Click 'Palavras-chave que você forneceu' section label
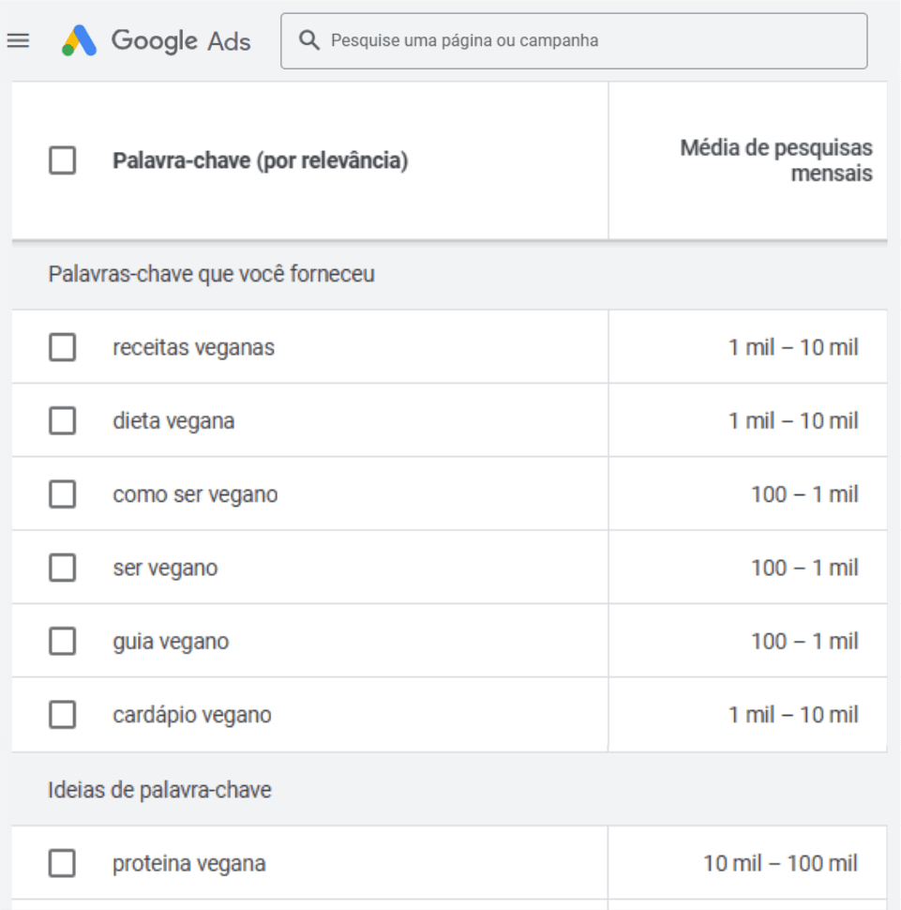Viewport: 901px width, 910px height. [211, 275]
